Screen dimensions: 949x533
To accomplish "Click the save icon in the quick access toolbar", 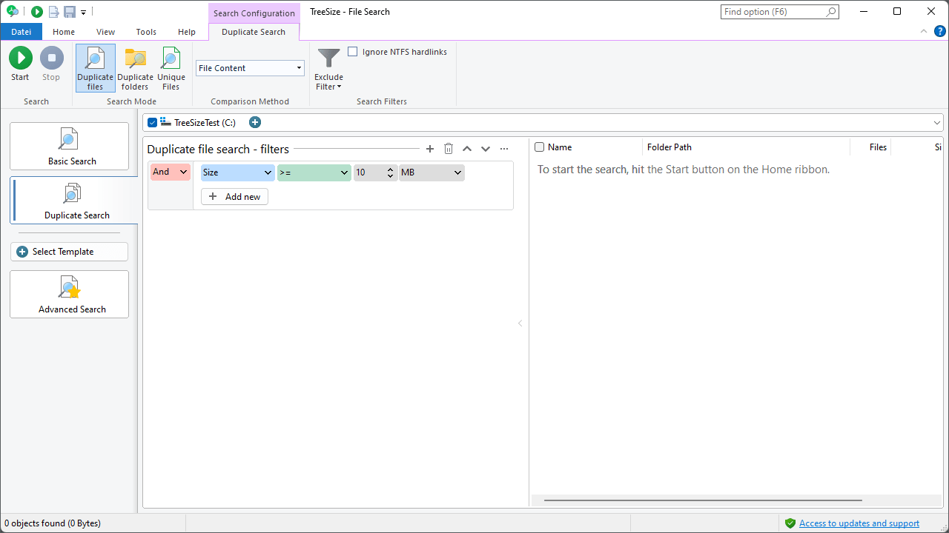I will tap(67, 11).
